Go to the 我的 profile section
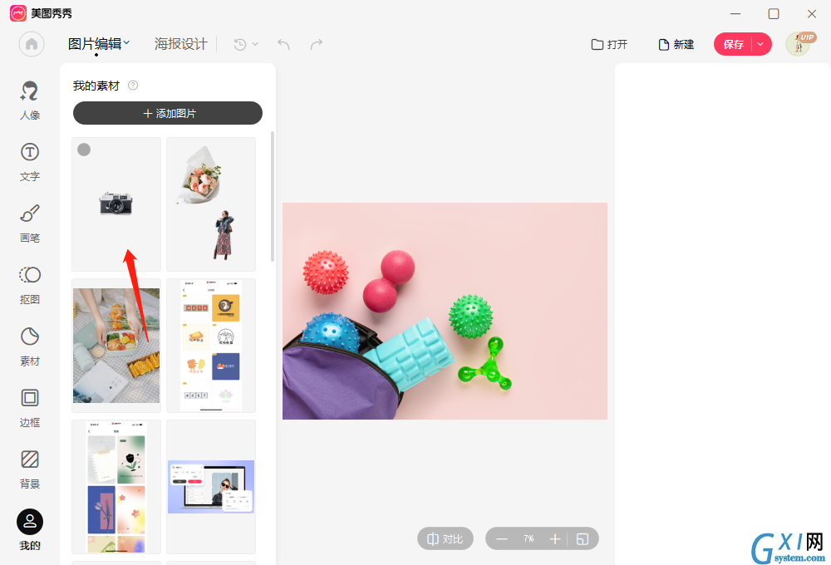Viewport: 831px width, 565px height. 30,530
